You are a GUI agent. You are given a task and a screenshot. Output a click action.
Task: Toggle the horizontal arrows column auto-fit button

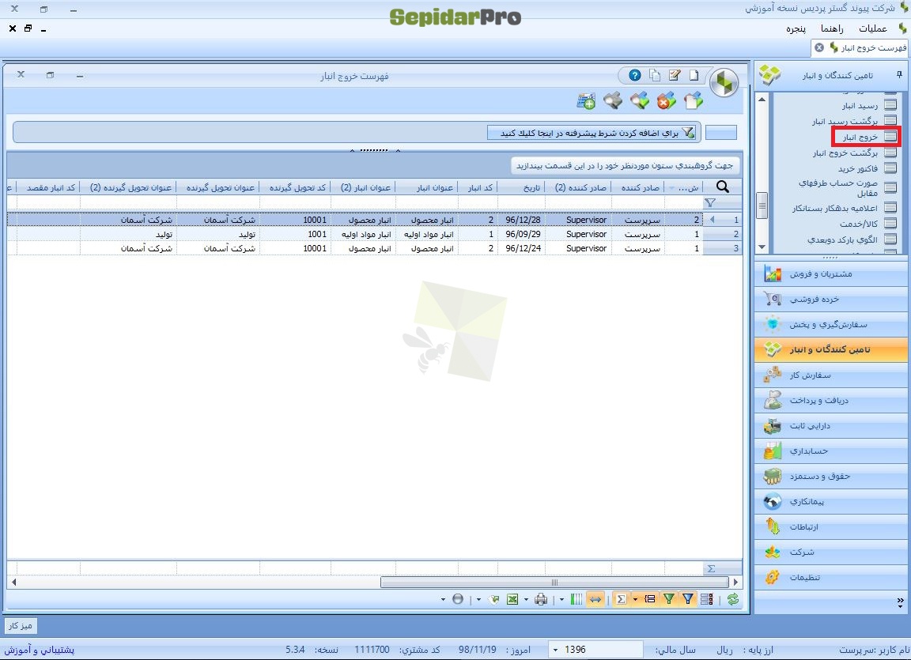tap(595, 599)
